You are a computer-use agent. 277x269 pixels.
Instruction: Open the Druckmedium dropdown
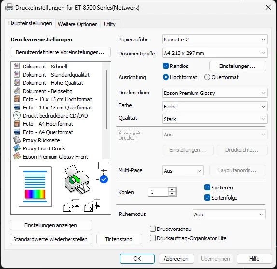pyautogui.click(x=215, y=93)
